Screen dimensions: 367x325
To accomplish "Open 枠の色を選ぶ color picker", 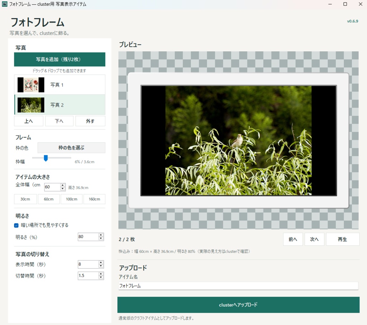I will 71,148.
